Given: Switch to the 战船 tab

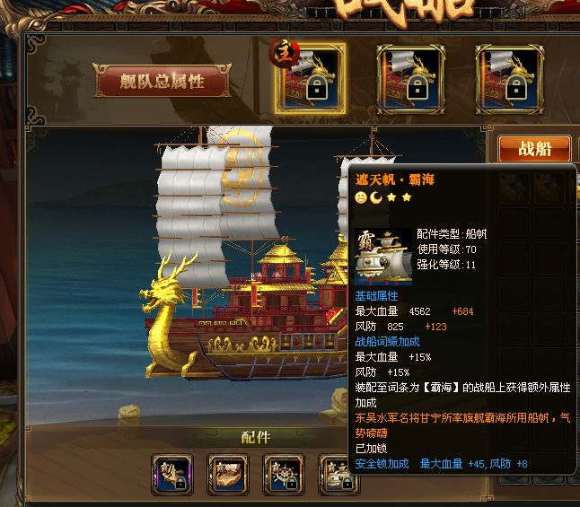Looking at the screenshot, I should (x=534, y=149).
